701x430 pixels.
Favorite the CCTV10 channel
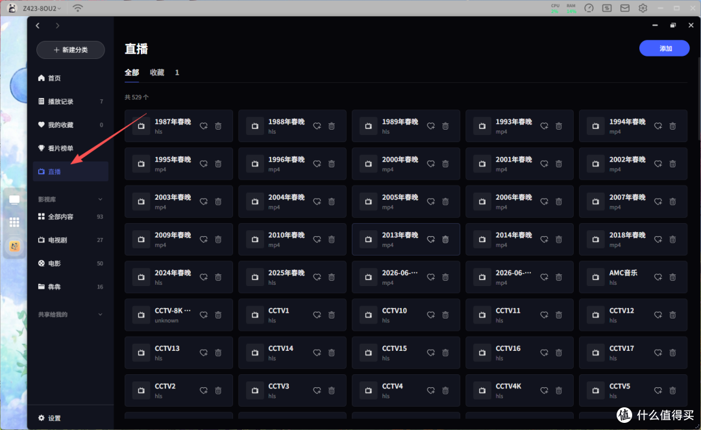coord(430,315)
